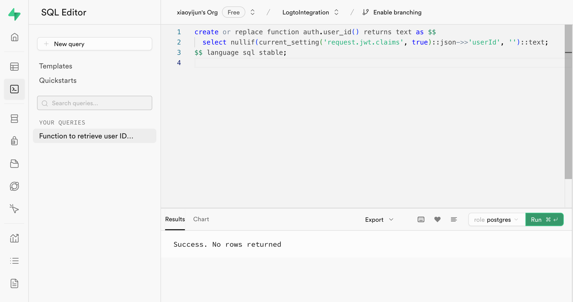Open the keyboard shortcuts panel
The width and height of the screenshot is (573, 302).
[421, 219]
